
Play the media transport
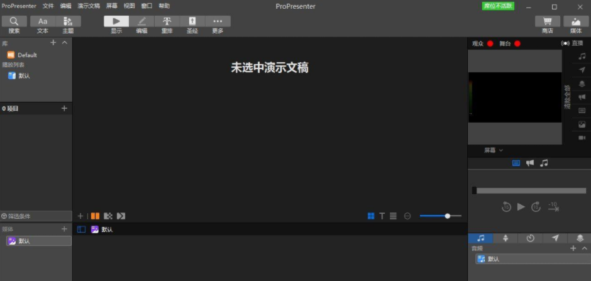[x=521, y=207]
